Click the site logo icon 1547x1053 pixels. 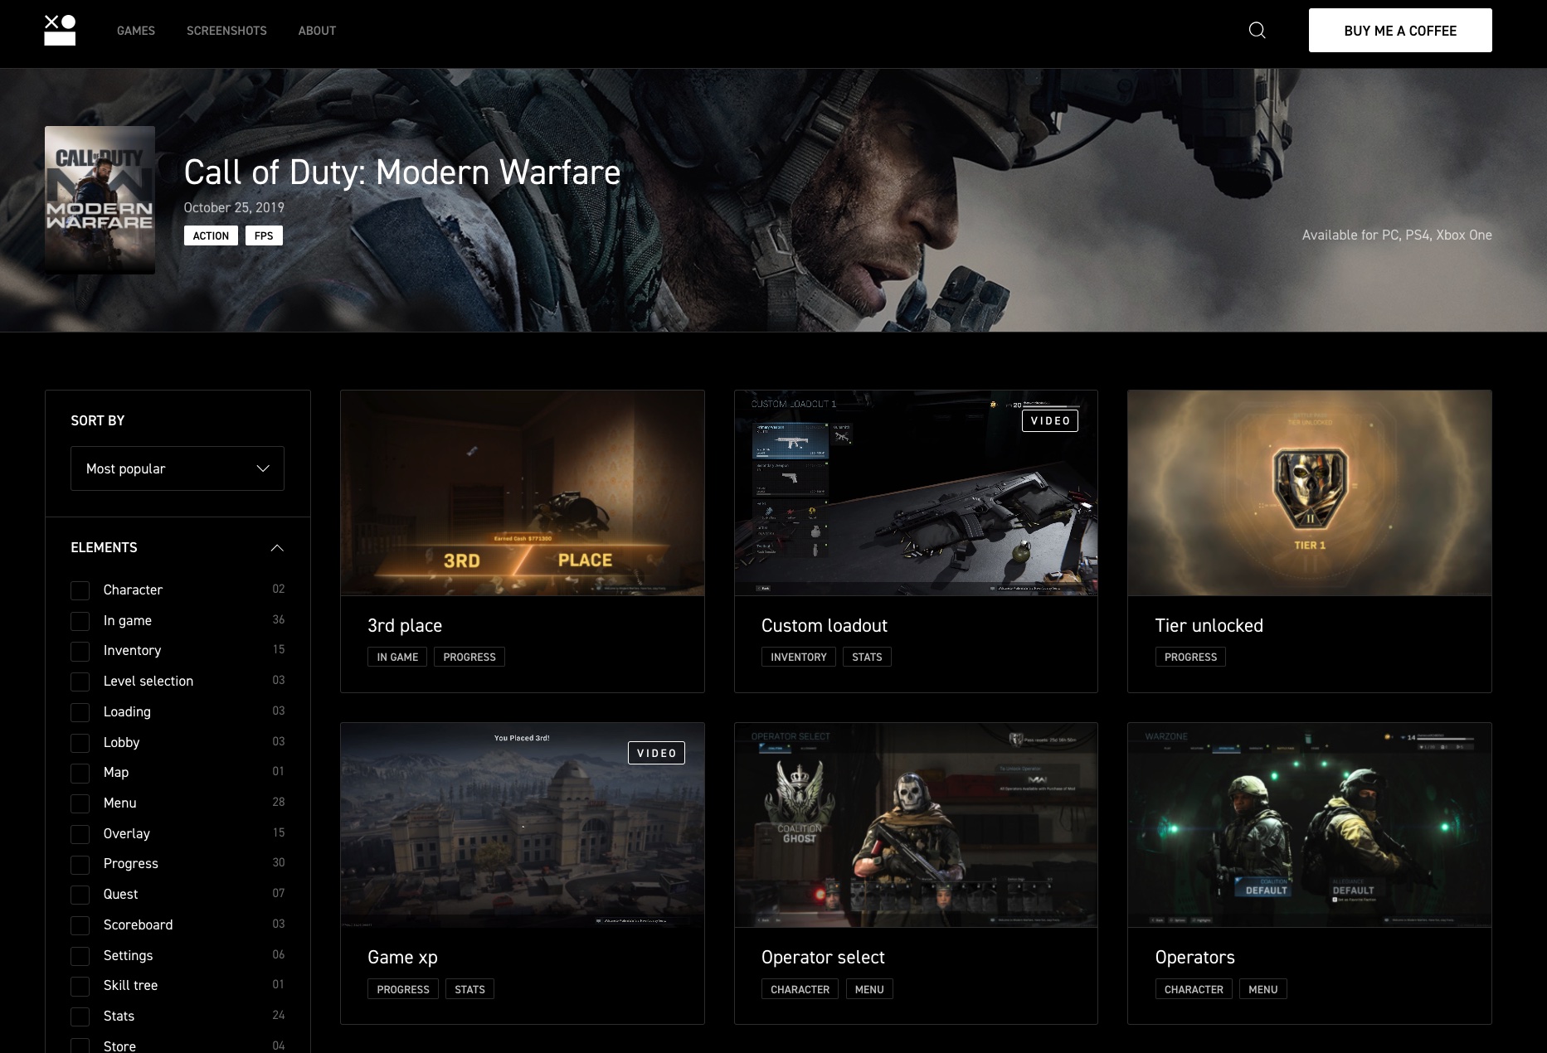60,31
